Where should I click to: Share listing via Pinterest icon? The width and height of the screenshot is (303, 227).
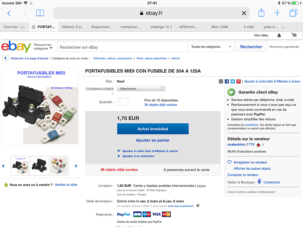[x=238, y=82]
